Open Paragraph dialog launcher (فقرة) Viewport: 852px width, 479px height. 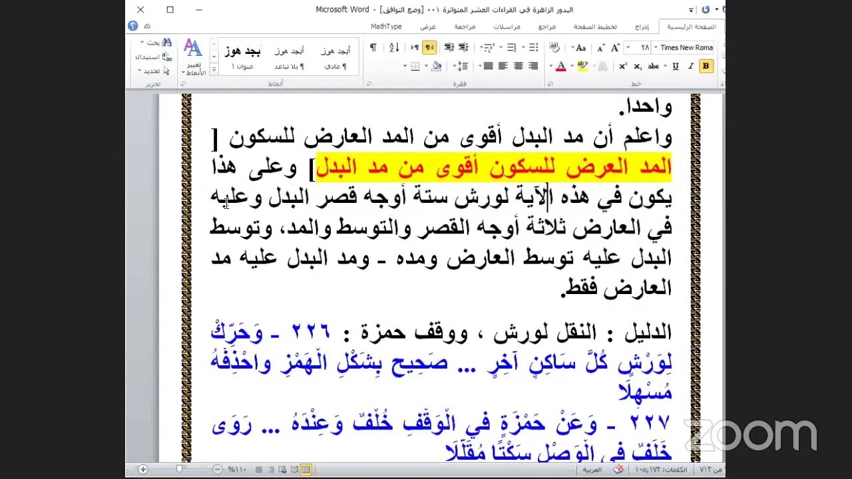click(x=369, y=84)
